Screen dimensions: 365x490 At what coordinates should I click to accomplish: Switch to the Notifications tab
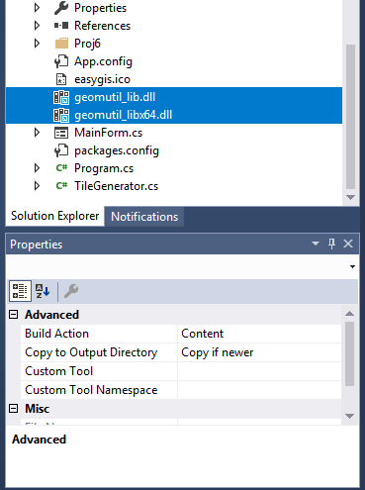pyautogui.click(x=144, y=217)
